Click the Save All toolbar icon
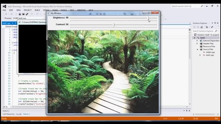Viewport: 221px width, 124px height. 27,14
